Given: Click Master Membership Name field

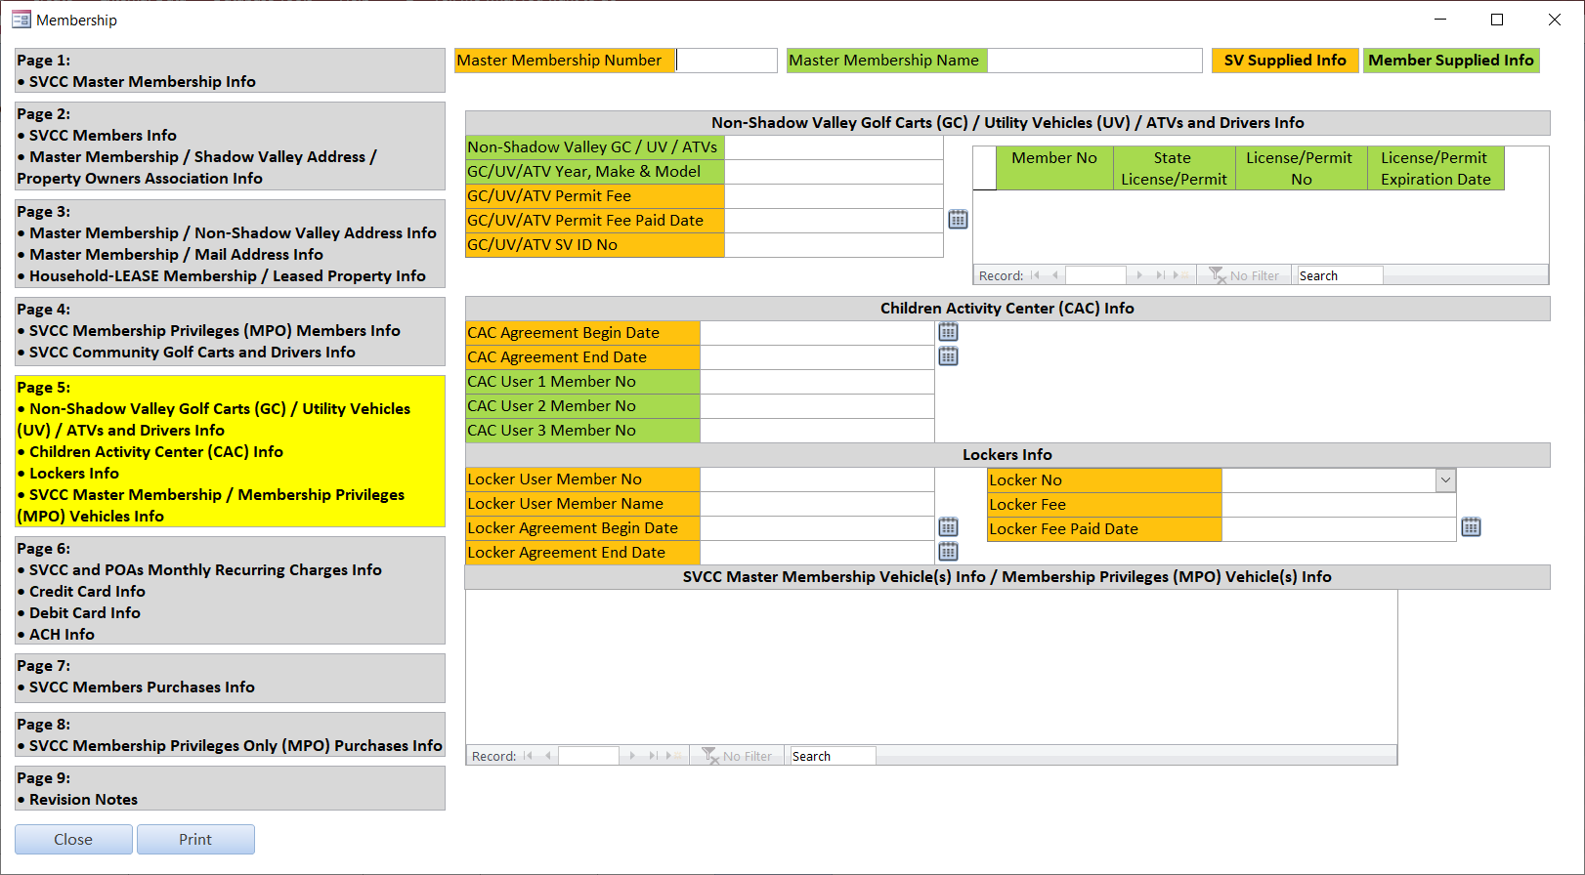Looking at the screenshot, I should click(1094, 61).
